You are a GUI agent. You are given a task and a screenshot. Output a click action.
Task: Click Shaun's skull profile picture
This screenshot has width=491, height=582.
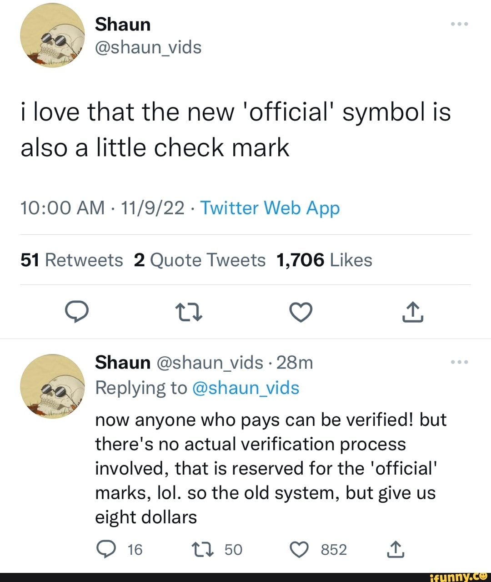coord(52,36)
